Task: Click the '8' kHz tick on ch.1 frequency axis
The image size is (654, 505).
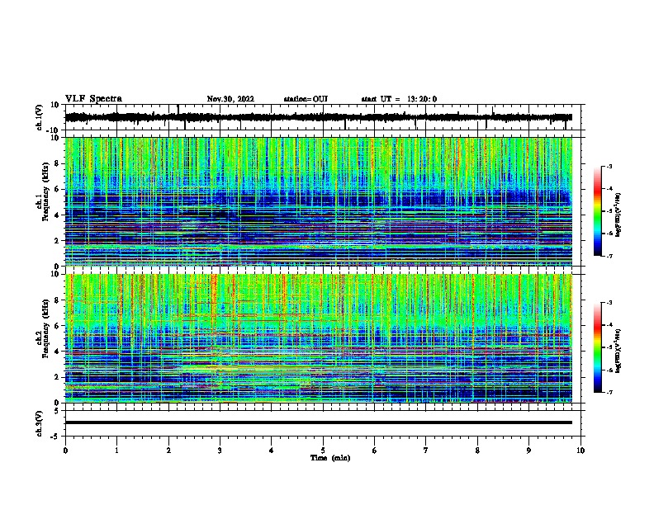Action: pos(57,163)
